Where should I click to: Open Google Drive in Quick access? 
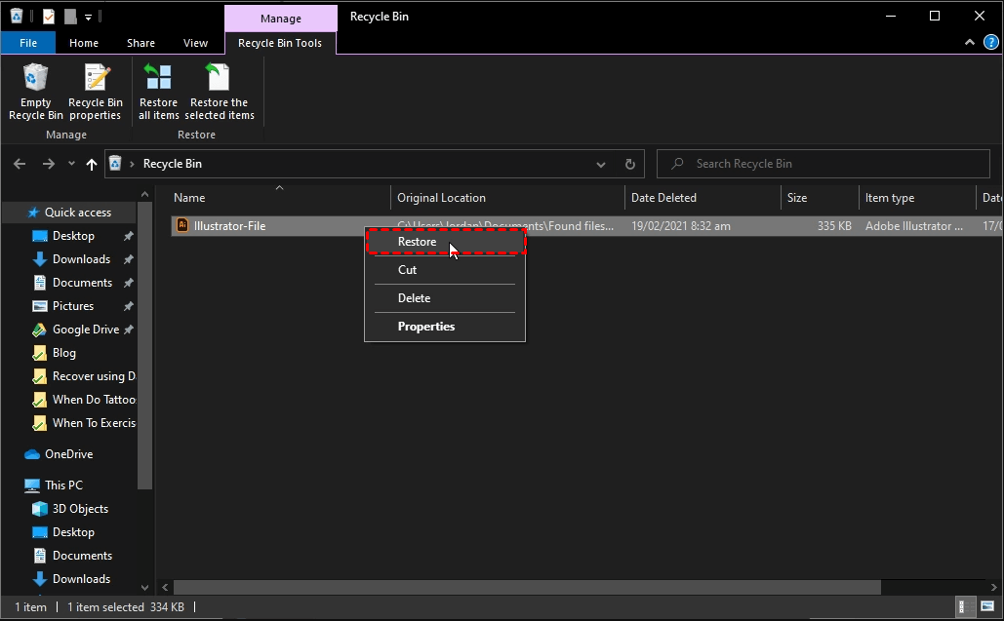coord(85,330)
